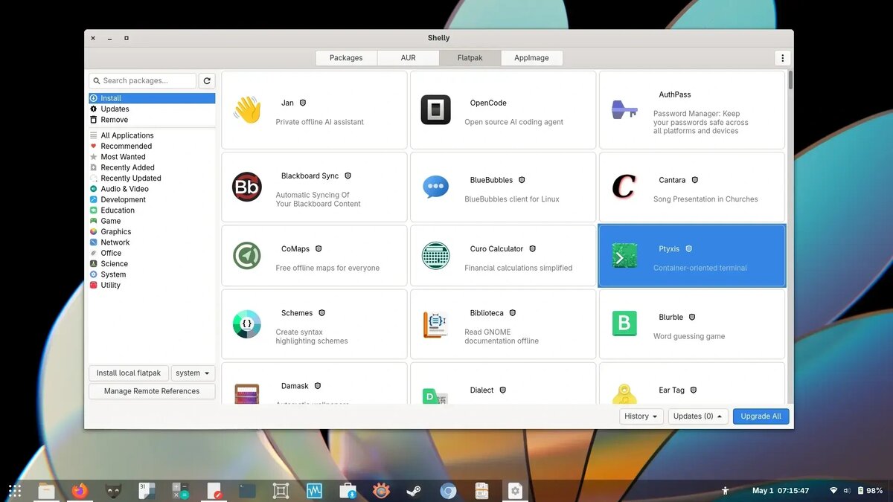Filter by Development category
The width and height of the screenshot is (893, 502).
coord(152,199)
